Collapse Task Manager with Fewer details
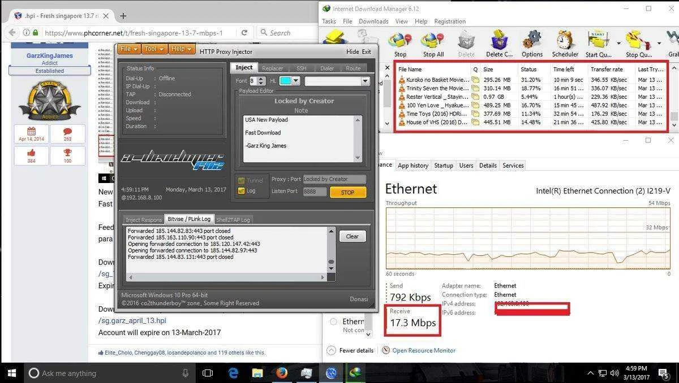Image resolution: width=679 pixels, height=383 pixels. point(351,350)
